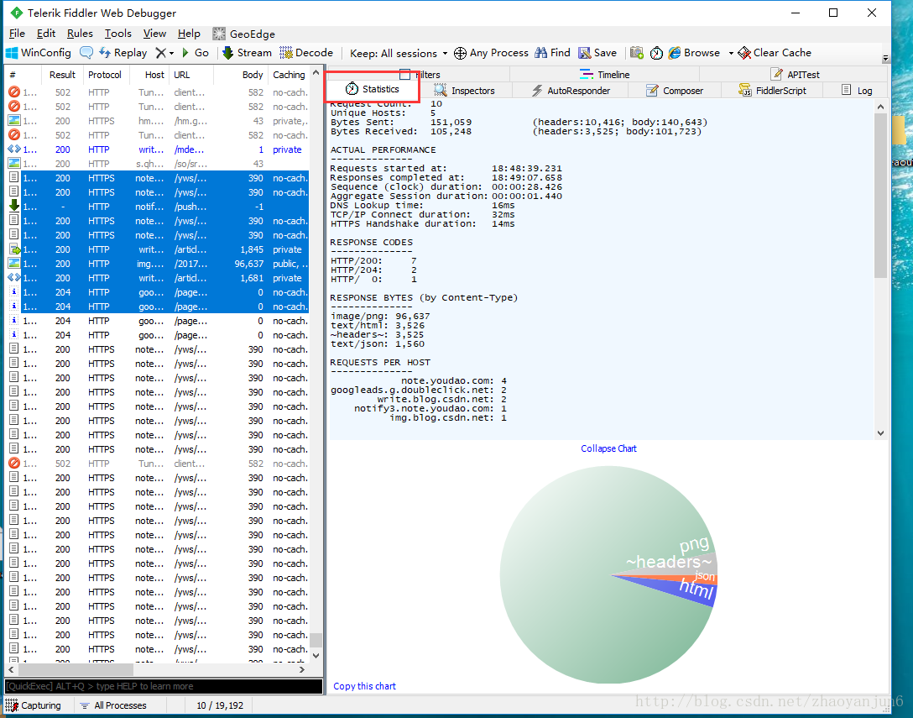Click the 10 / 19,192 session count
Image resolution: width=913 pixels, height=718 pixels.
coord(220,705)
